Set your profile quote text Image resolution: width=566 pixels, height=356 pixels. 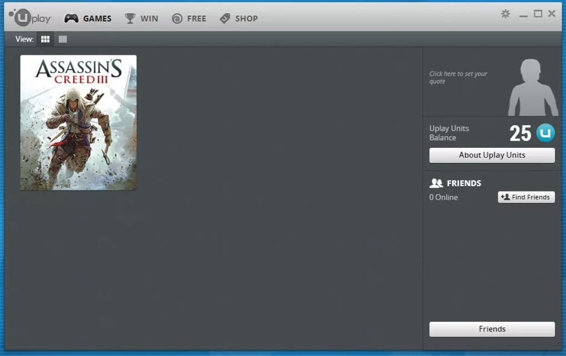458,78
